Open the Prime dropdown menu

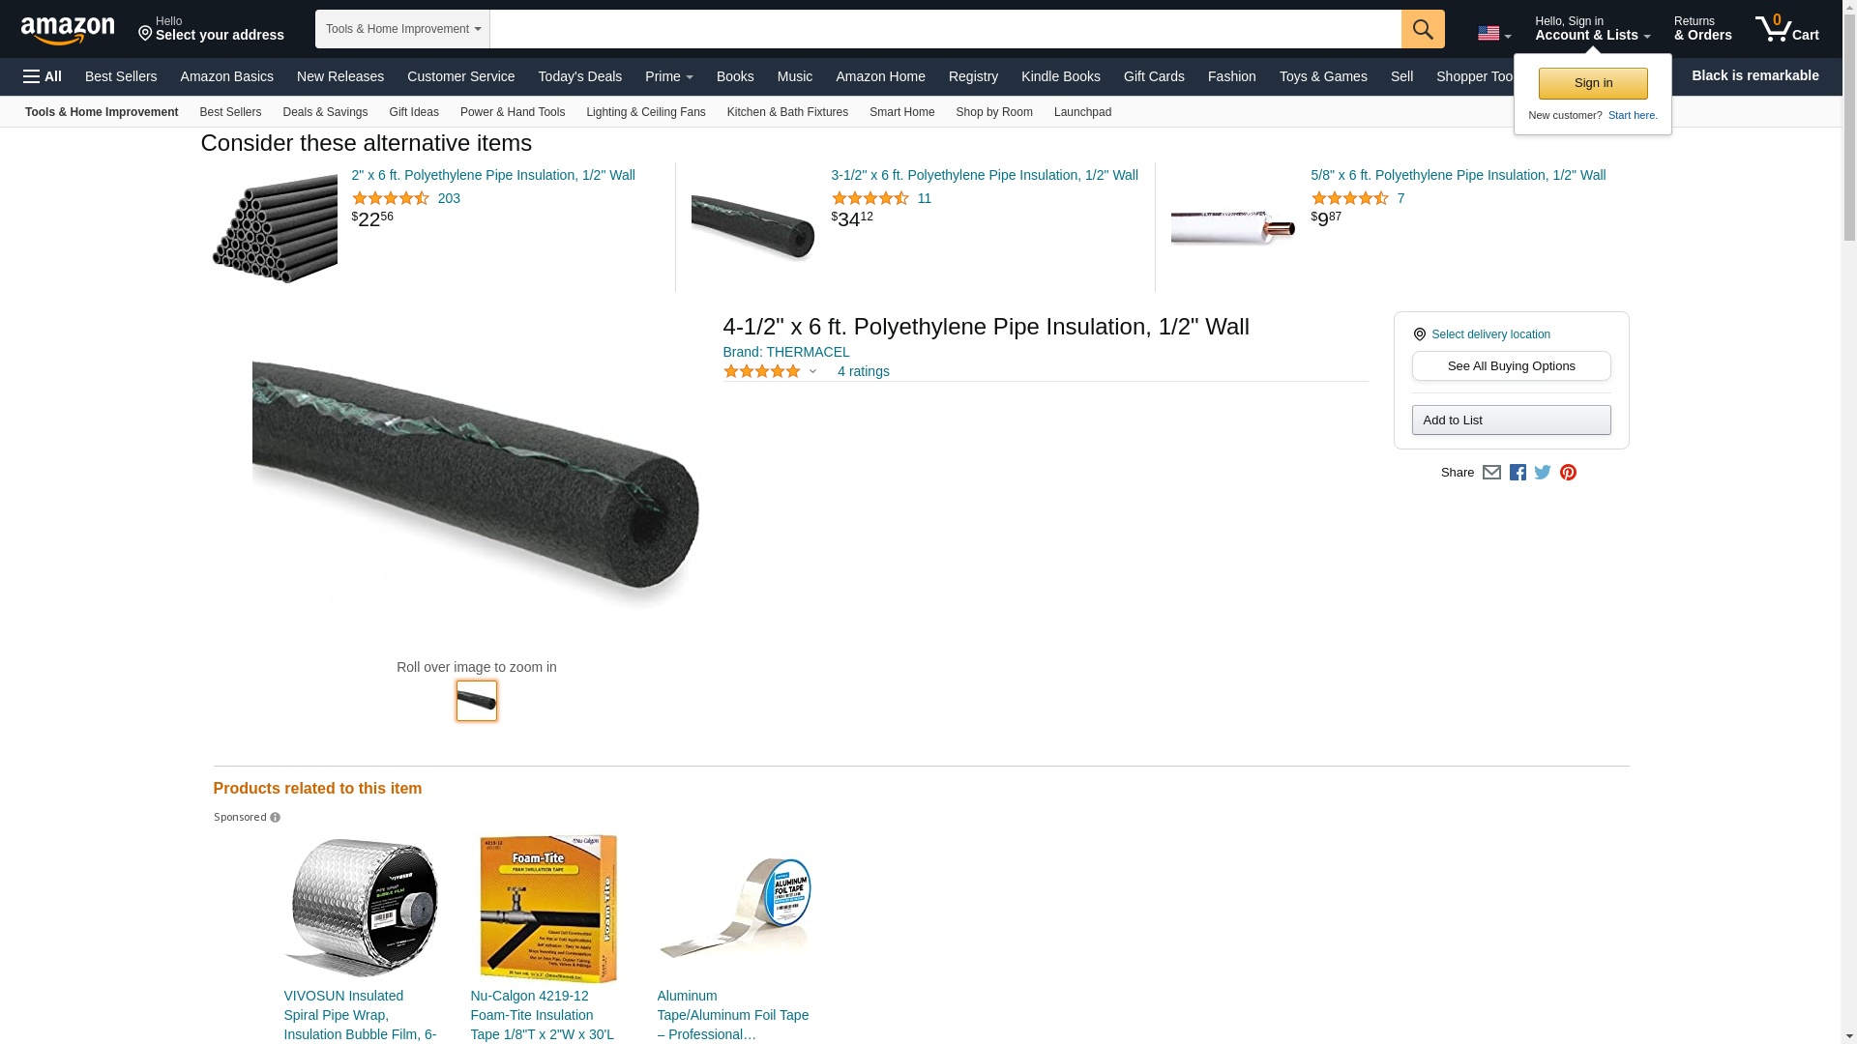point(668,76)
